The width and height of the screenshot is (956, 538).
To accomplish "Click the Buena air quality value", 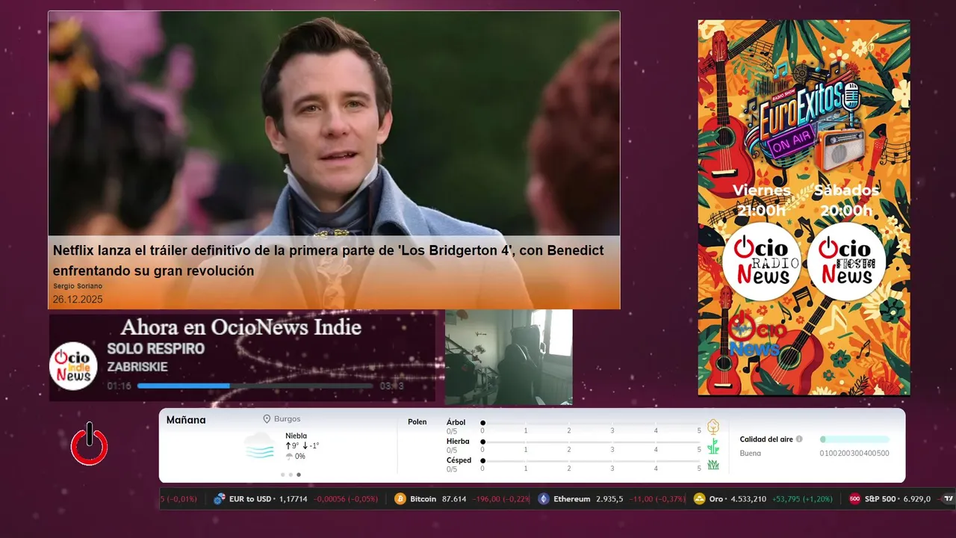I will click(751, 454).
